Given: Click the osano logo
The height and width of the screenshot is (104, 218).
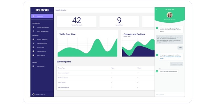Looking at the screenshot, I should 42,10.
